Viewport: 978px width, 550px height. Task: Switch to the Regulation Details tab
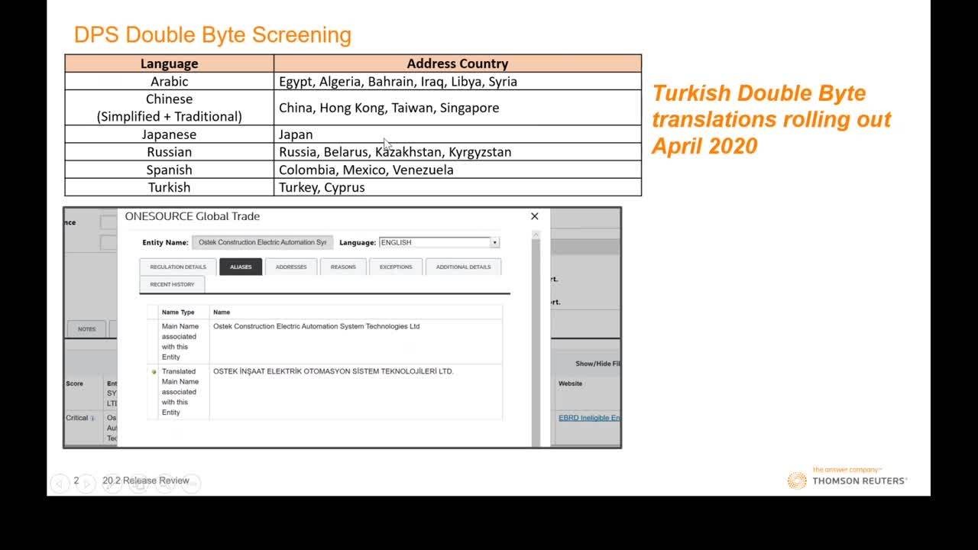click(178, 267)
